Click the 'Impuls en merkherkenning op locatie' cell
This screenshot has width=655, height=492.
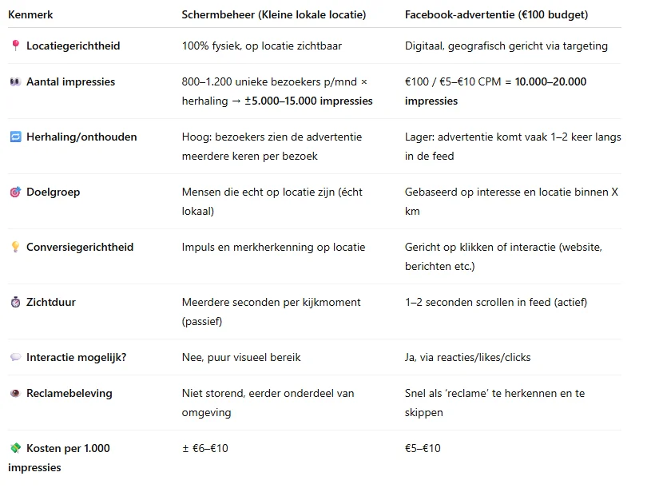(273, 247)
